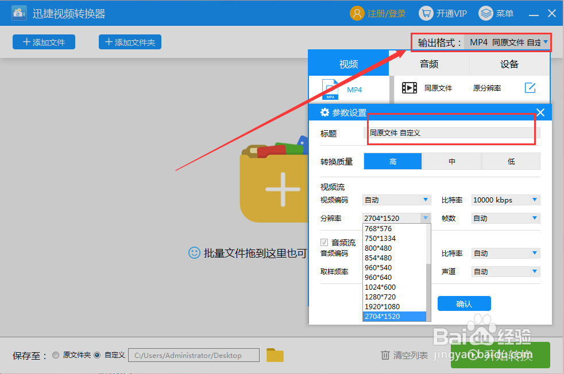Select the 原文件夹 radio button

tap(56, 355)
